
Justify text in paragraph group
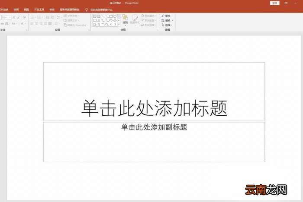coord(45,23)
